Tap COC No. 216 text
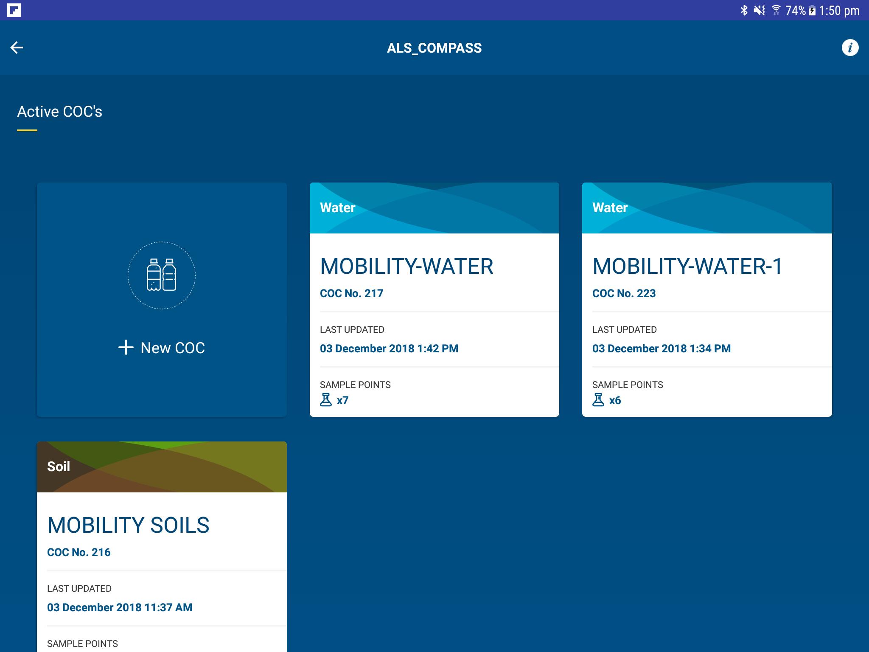This screenshot has height=652, width=869. pos(79,552)
